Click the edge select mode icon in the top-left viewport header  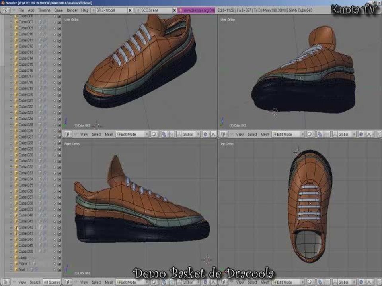(x=213, y=134)
